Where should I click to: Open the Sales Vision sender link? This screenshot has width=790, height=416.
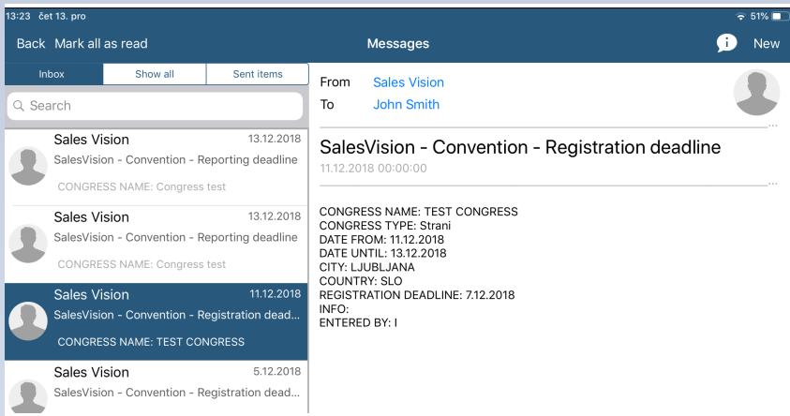(409, 82)
